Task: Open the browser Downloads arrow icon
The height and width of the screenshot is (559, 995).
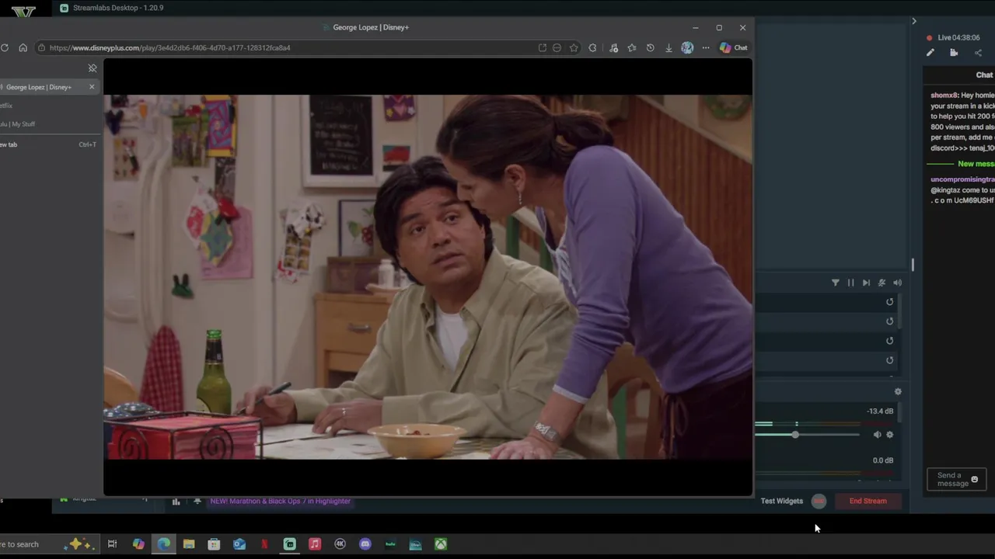Action: [669, 47]
